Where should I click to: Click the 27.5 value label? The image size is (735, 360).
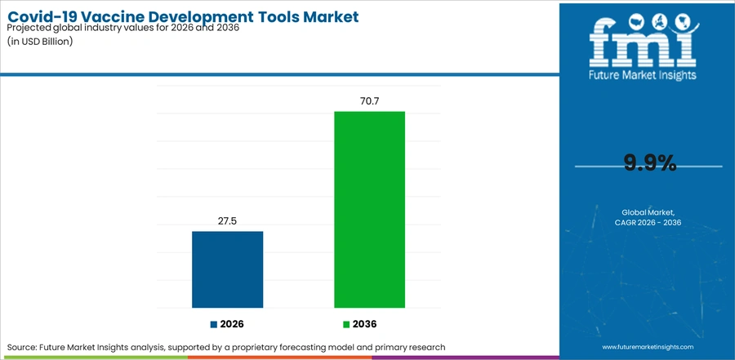click(227, 221)
